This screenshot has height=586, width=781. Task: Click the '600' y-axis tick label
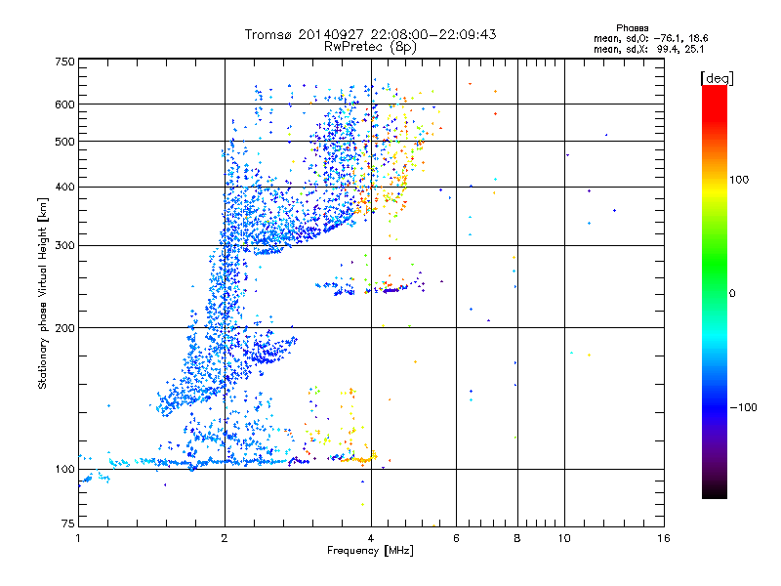point(64,105)
